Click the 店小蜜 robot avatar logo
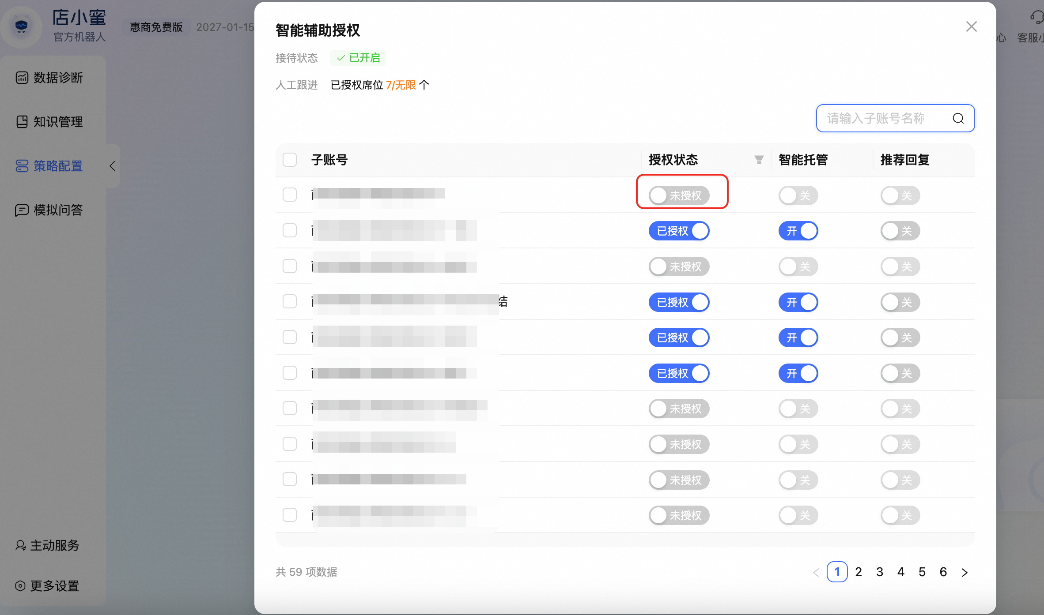The image size is (1044, 615). coord(21,26)
